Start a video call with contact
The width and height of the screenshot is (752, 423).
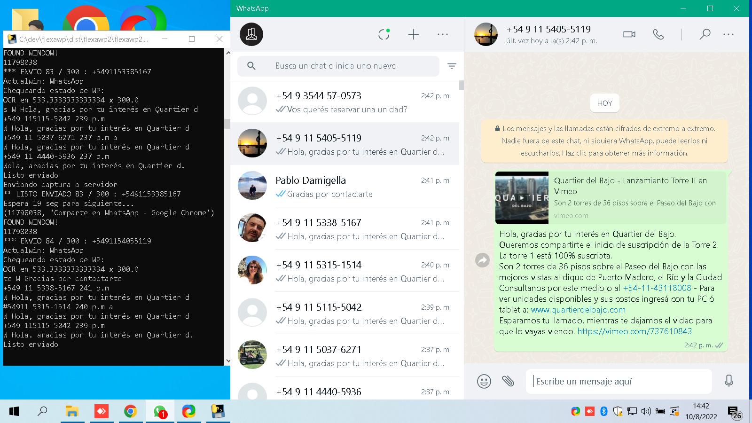coord(629,34)
